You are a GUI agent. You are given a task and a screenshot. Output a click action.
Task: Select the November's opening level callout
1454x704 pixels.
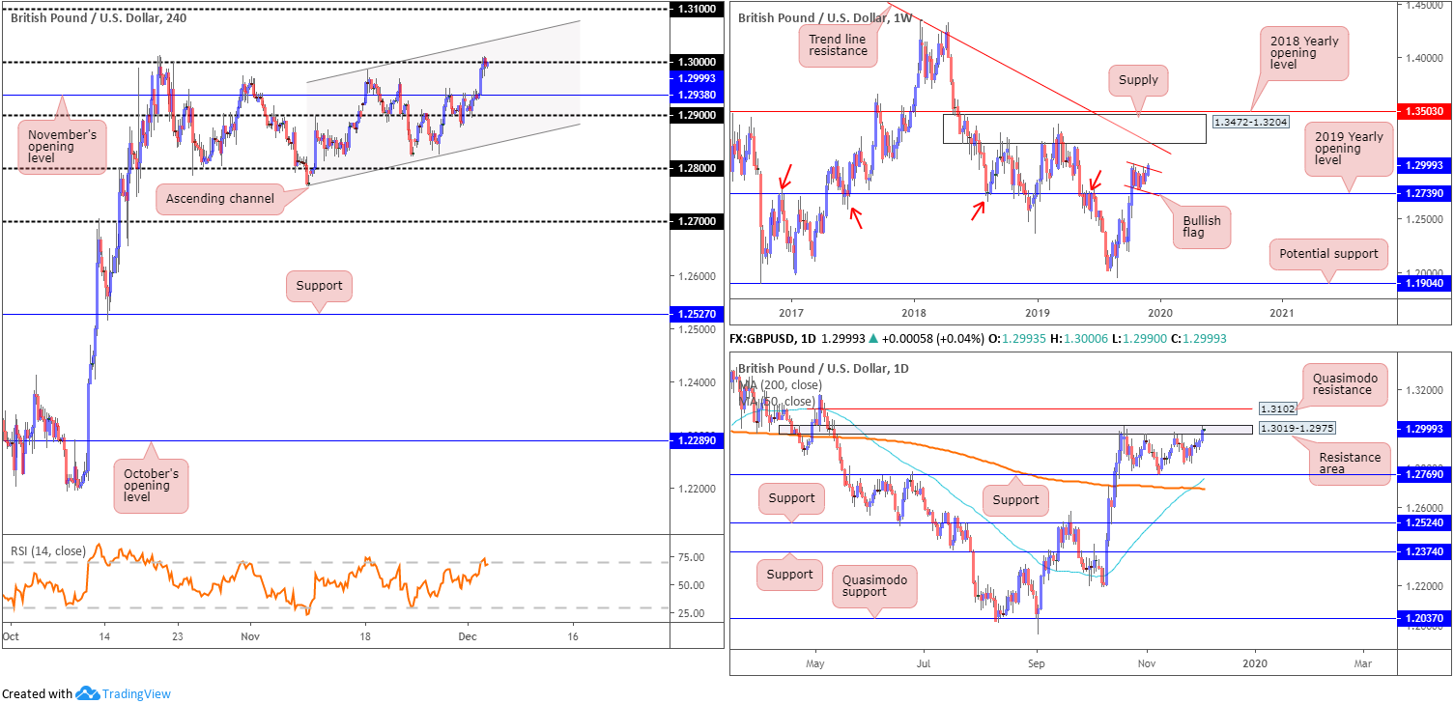pos(61,148)
